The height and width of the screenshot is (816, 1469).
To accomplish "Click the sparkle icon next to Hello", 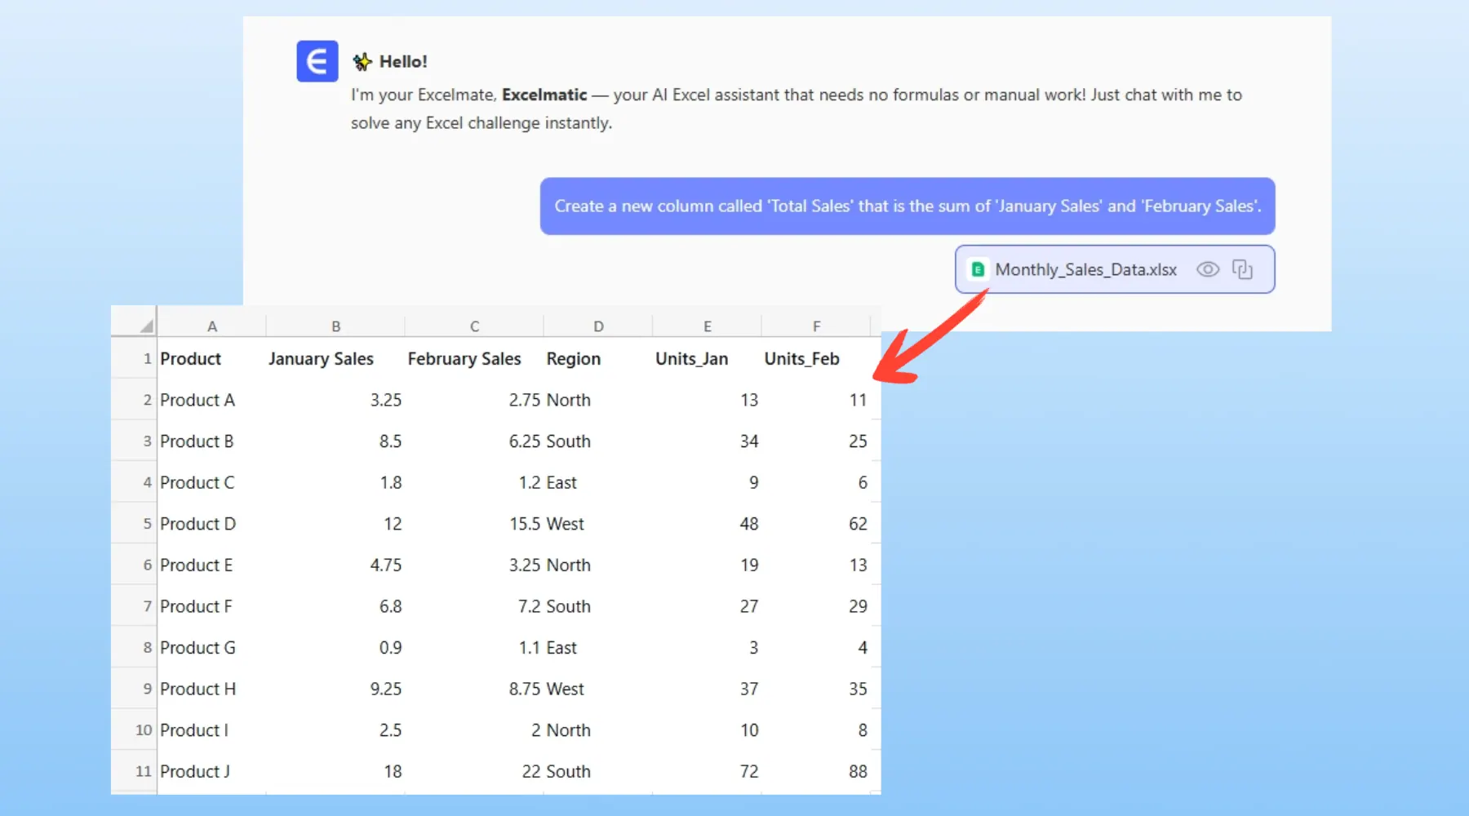I will pyautogui.click(x=362, y=62).
